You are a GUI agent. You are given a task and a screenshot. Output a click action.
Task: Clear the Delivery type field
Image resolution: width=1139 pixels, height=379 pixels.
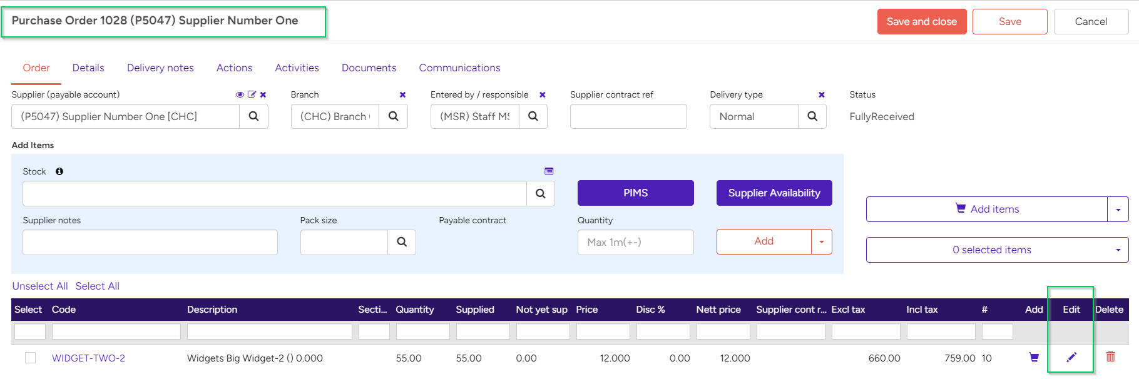point(822,95)
